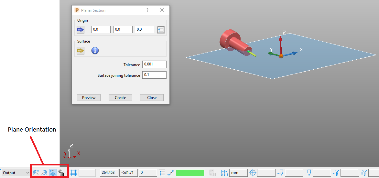The image size is (379, 178).
Task: Click the Planar Section title bar icon
Action: pos(77,10)
